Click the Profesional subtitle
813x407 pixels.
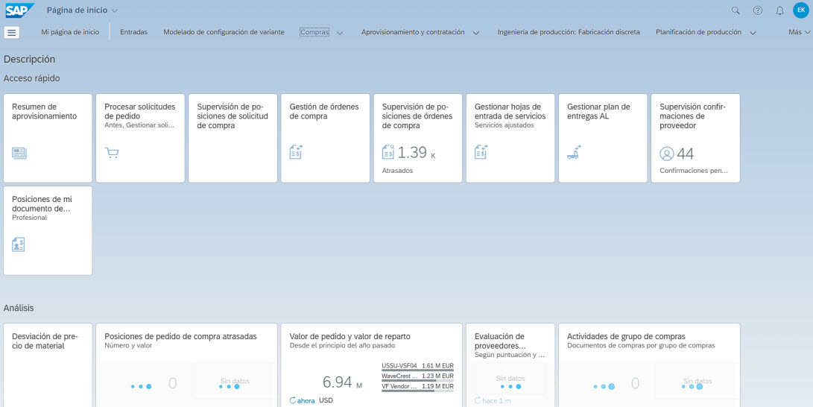point(29,218)
